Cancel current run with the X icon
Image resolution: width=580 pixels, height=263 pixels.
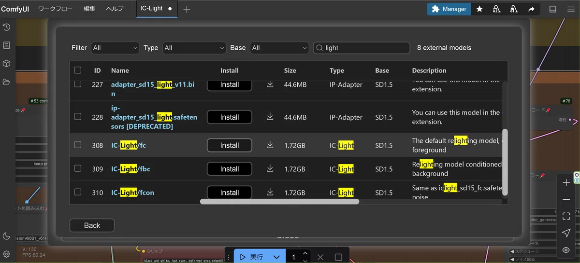pos(320,257)
